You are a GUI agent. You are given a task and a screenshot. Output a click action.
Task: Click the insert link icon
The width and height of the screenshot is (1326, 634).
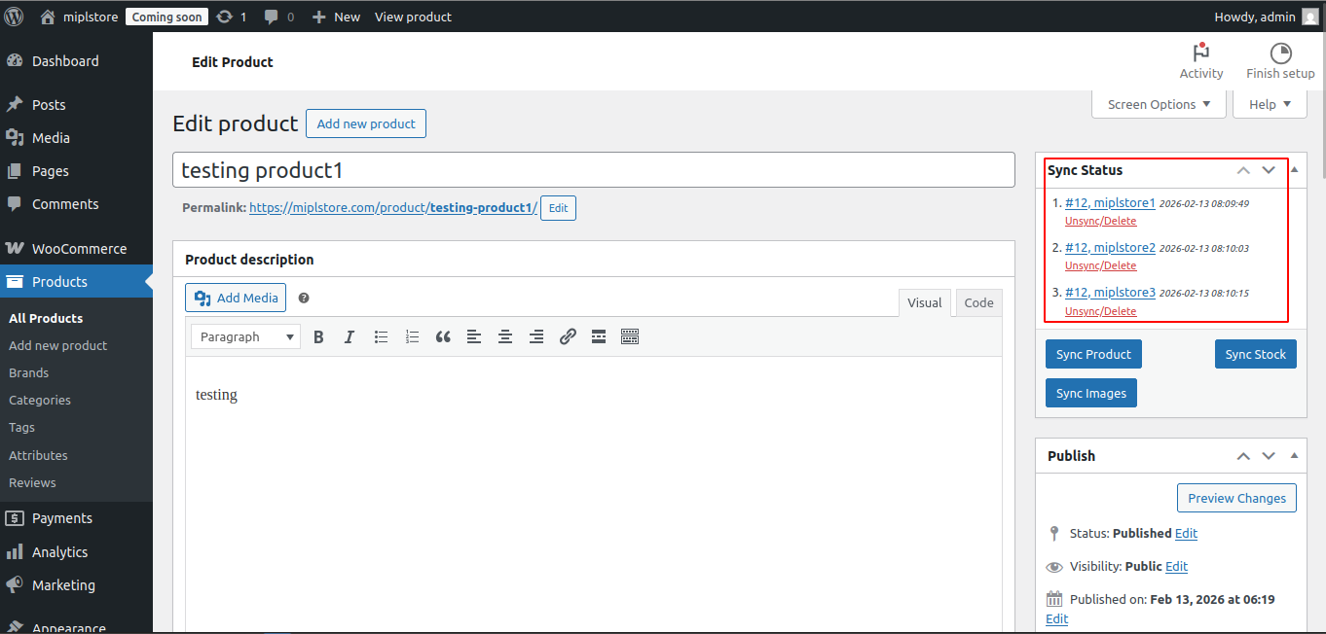568,336
